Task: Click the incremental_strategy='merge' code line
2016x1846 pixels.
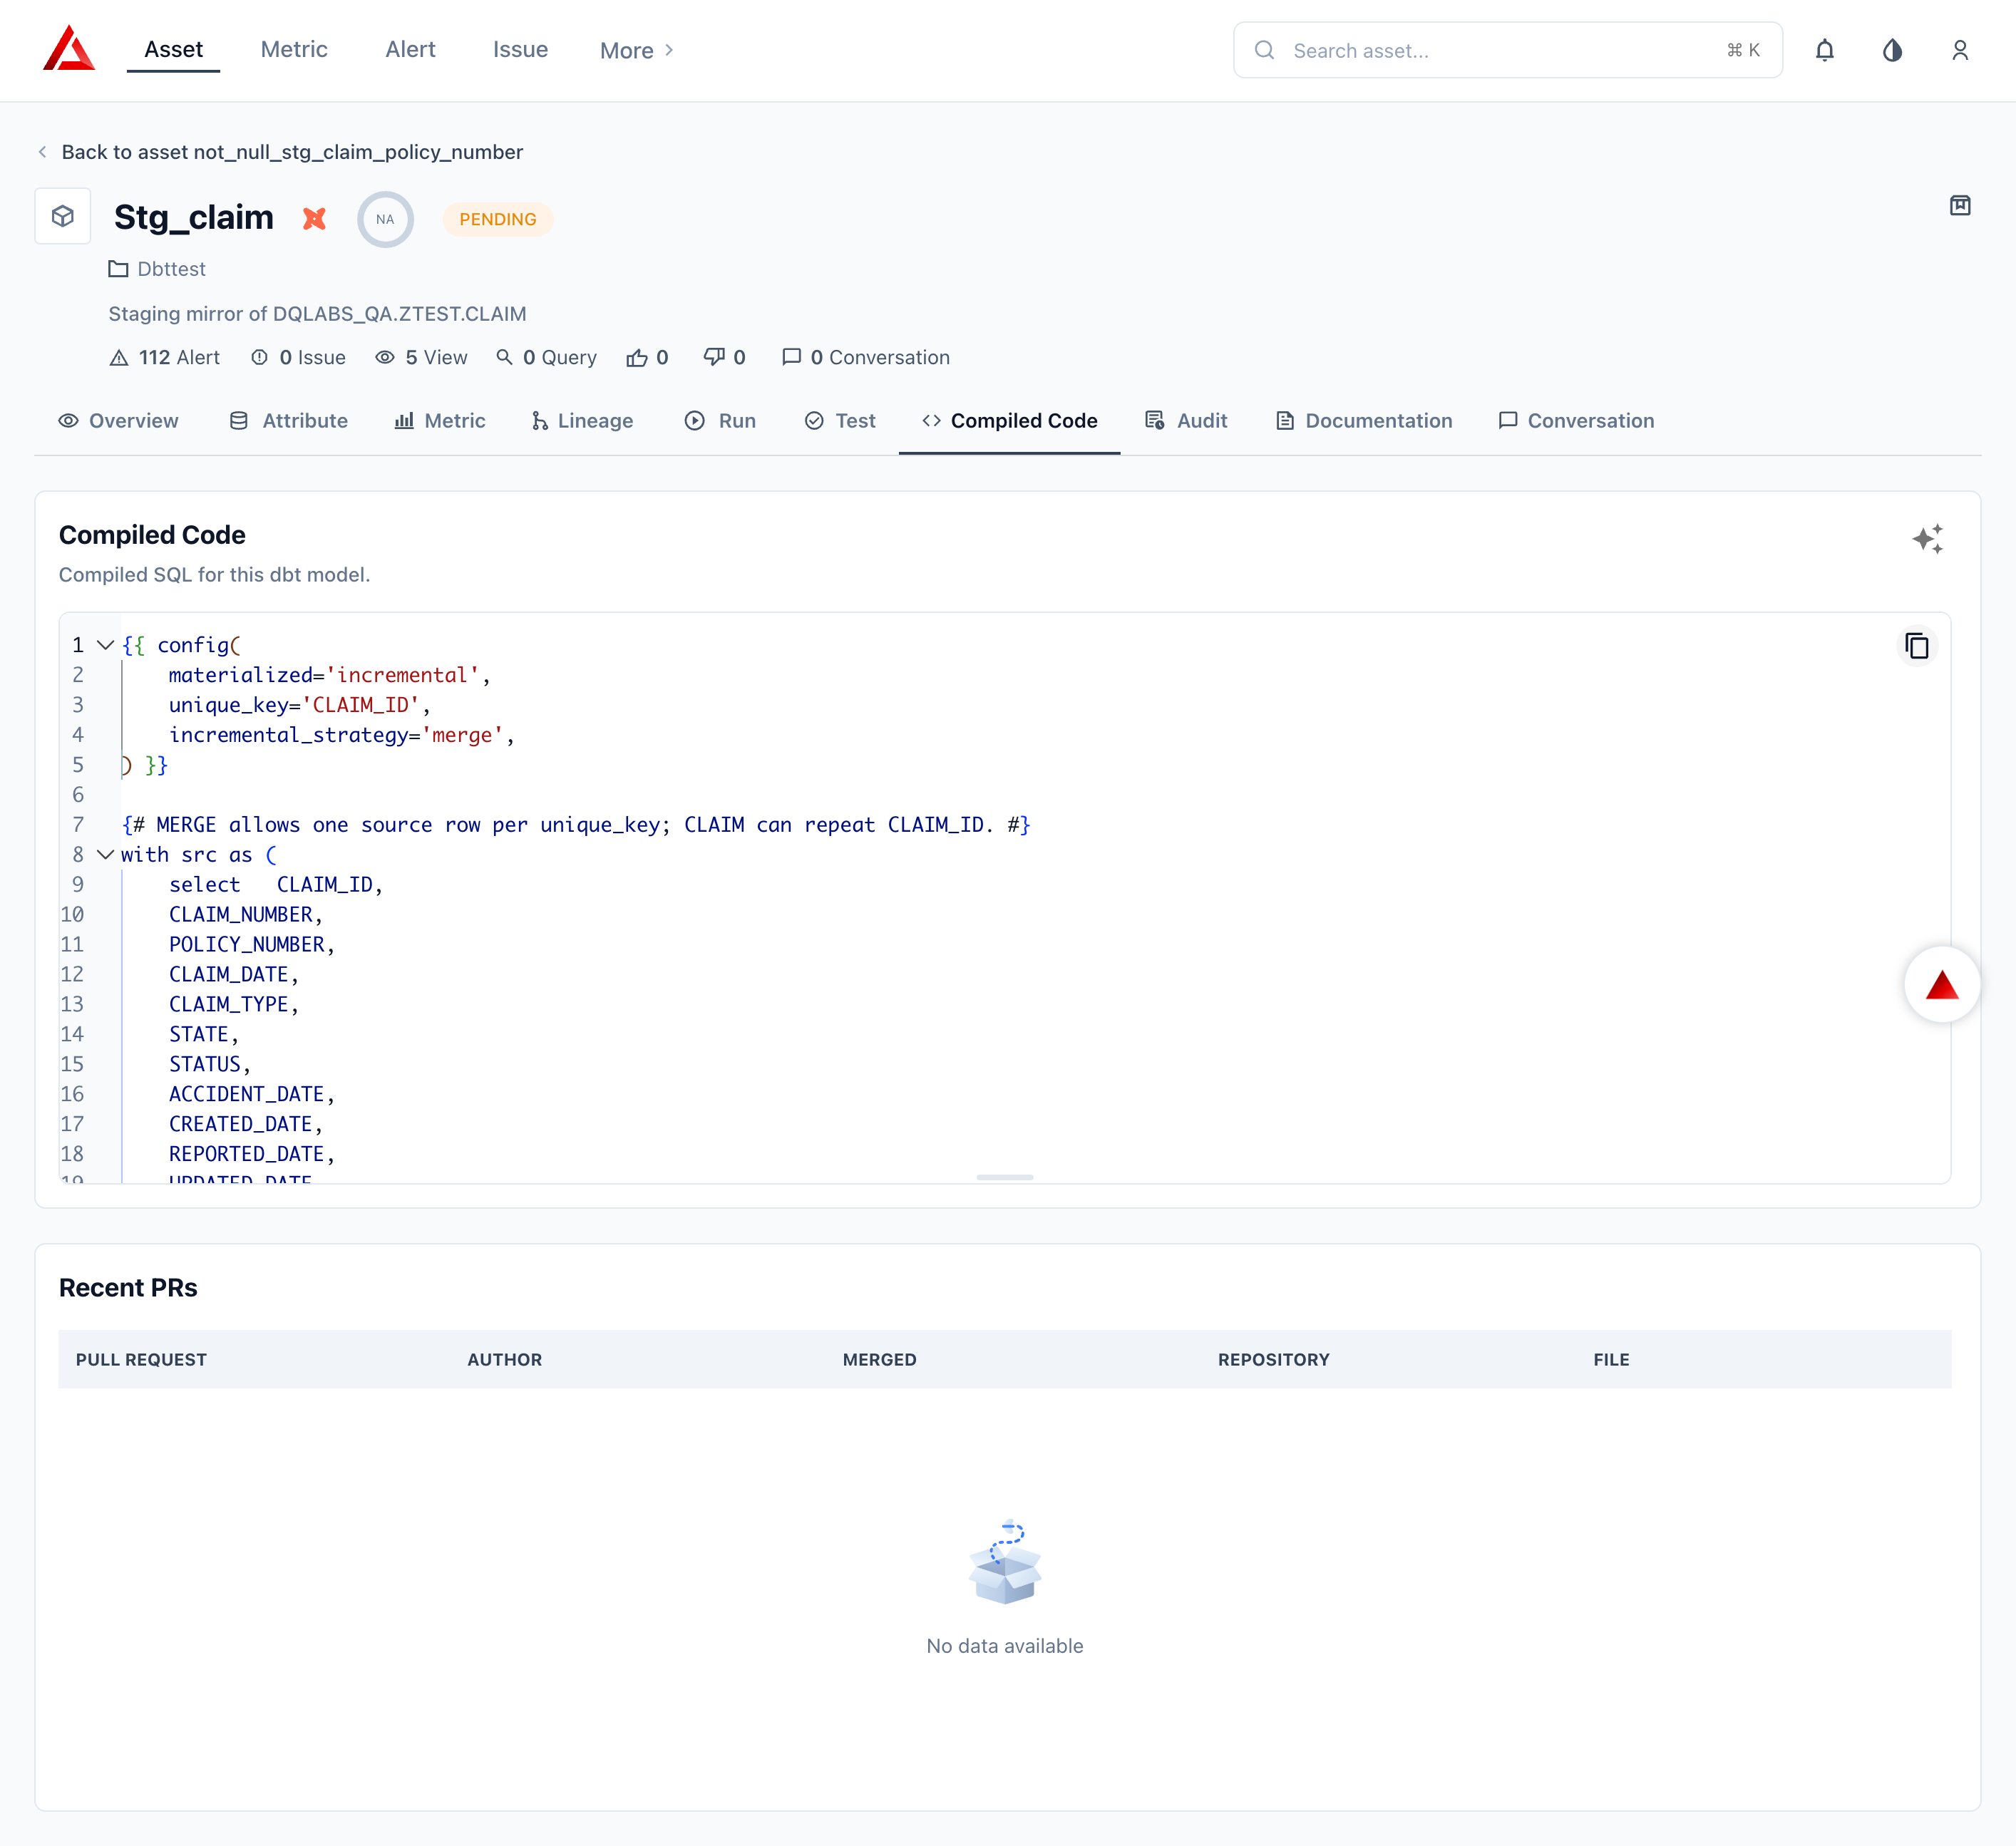Action: [x=342, y=735]
